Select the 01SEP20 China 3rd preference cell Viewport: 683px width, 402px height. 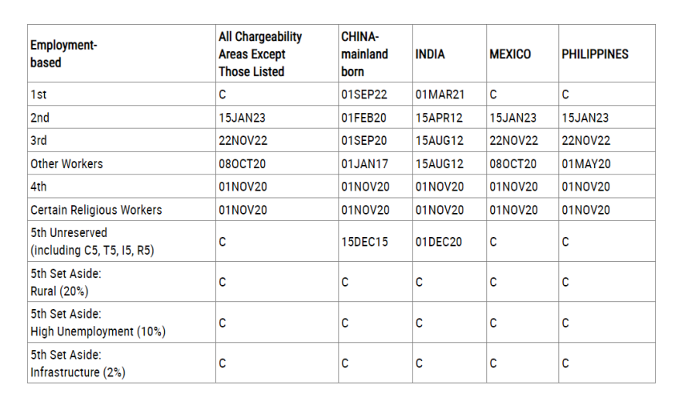coord(364,140)
